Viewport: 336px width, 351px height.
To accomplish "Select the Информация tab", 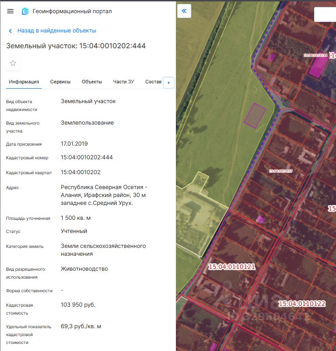I will tap(24, 82).
